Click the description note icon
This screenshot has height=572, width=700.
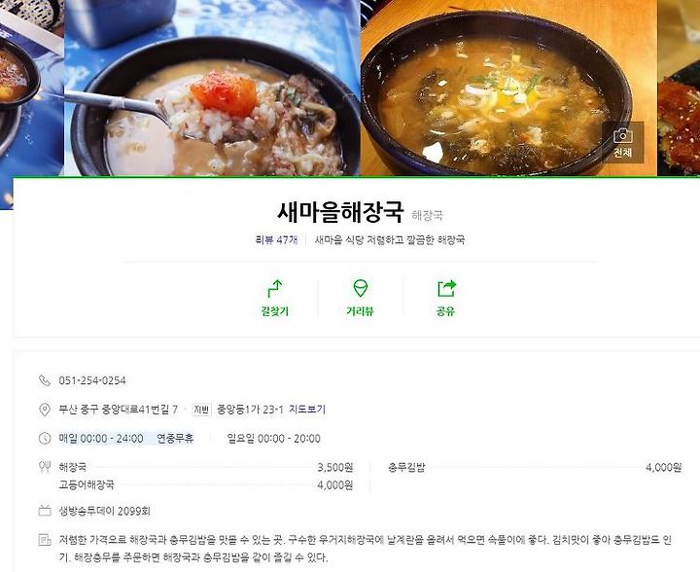(x=45, y=540)
